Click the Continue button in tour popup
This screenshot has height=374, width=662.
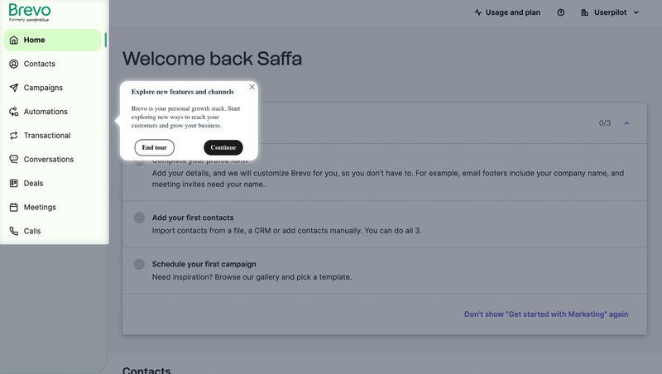[x=223, y=147]
